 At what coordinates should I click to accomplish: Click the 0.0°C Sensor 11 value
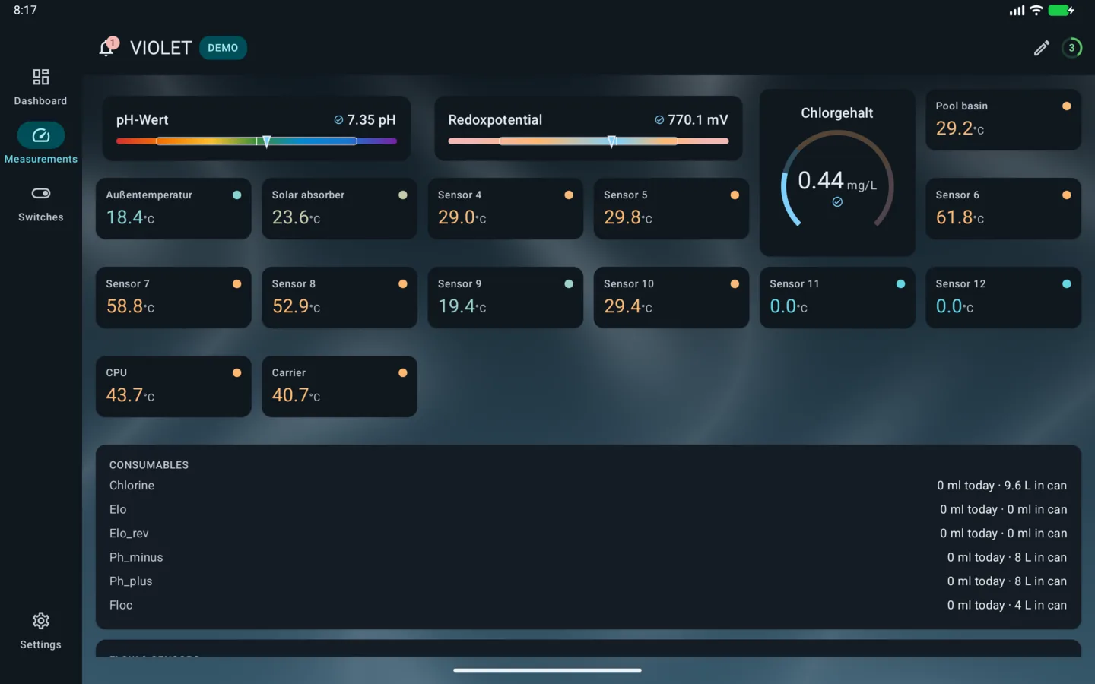(789, 306)
